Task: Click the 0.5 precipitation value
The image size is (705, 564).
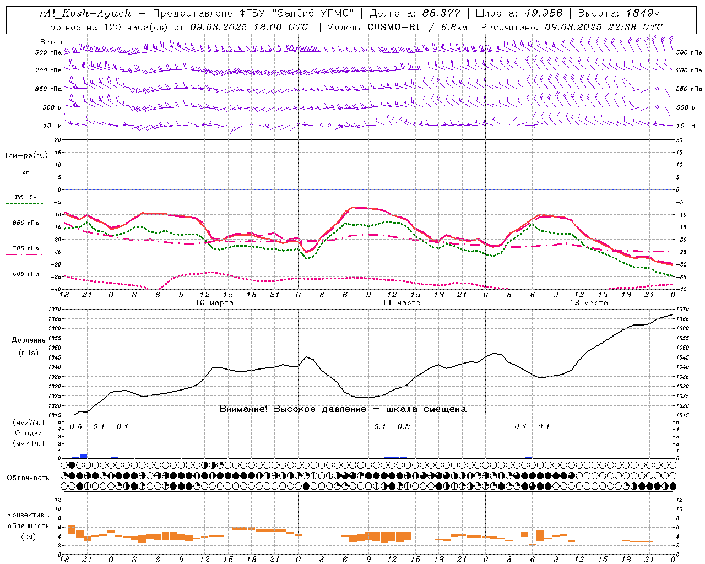Action: point(76,427)
